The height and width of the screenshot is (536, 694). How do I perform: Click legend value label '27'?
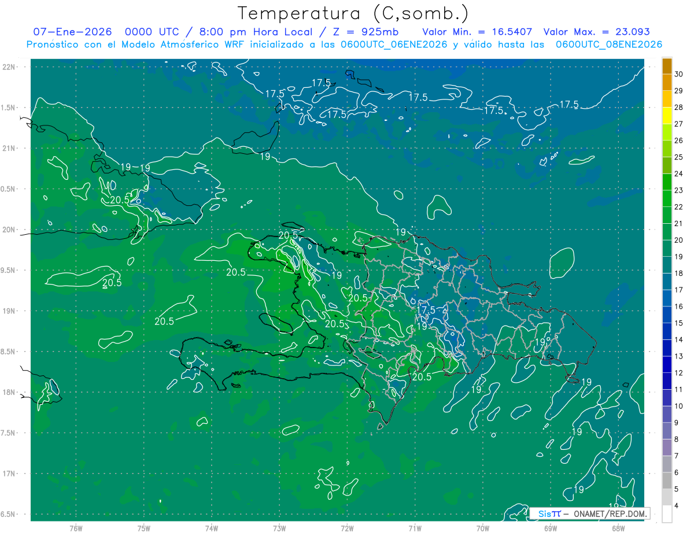(x=679, y=124)
